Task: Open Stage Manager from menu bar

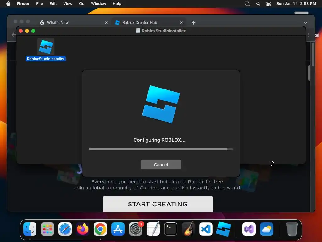Action: [247, 4]
